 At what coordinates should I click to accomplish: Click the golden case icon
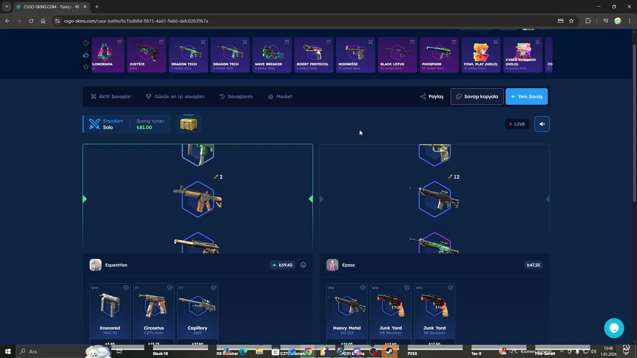(189, 124)
